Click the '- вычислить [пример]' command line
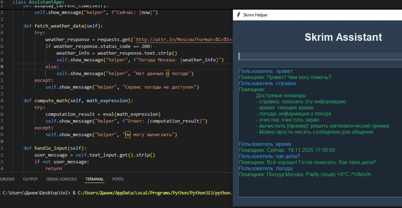402x208 pixels. tap(322, 126)
